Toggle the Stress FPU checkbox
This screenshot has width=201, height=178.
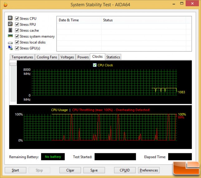click(x=17, y=24)
